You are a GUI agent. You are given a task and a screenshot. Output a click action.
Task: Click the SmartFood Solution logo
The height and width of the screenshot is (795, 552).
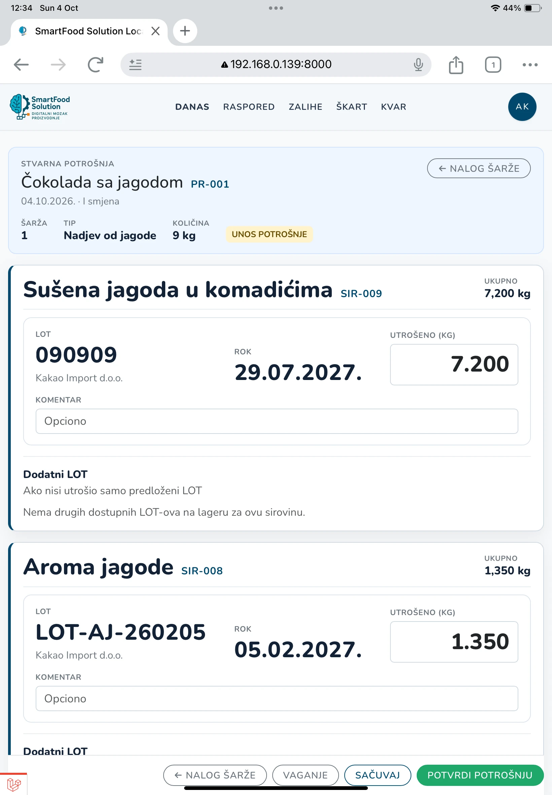point(40,107)
